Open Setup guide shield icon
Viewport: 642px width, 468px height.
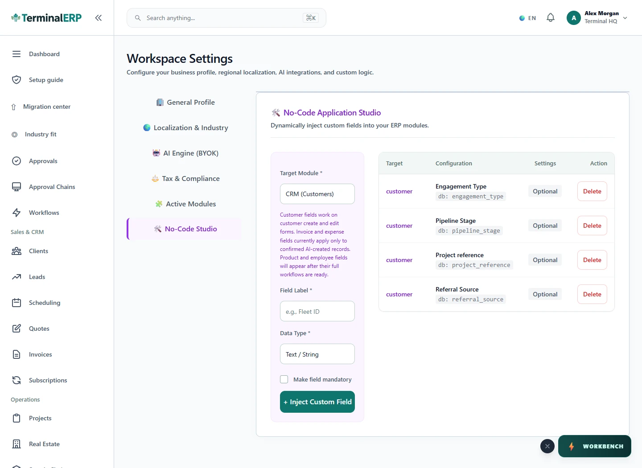(x=16, y=80)
